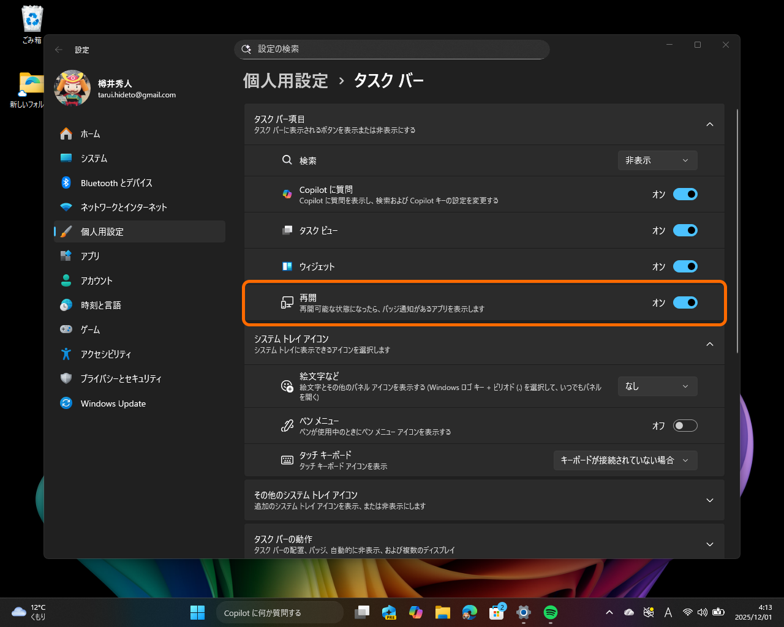The height and width of the screenshot is (627, 784).
Task: Click the 設定の検索 search field
Action: (392, 50)
